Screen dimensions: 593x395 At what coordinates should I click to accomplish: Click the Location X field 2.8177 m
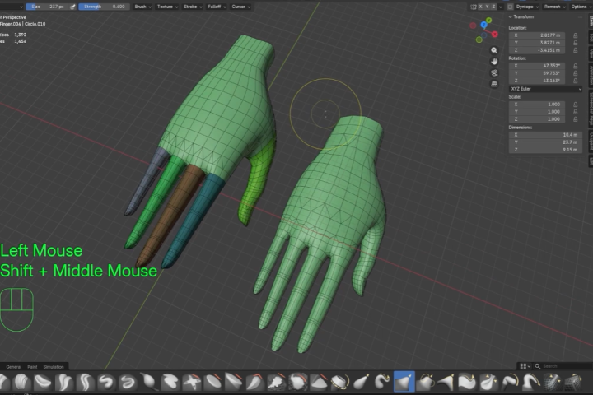537,35
